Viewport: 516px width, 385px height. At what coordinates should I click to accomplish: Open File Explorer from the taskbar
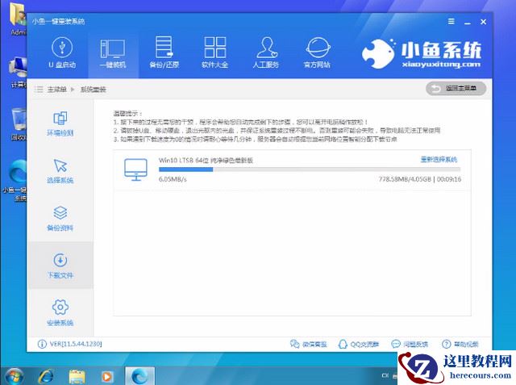click(77, 377)
